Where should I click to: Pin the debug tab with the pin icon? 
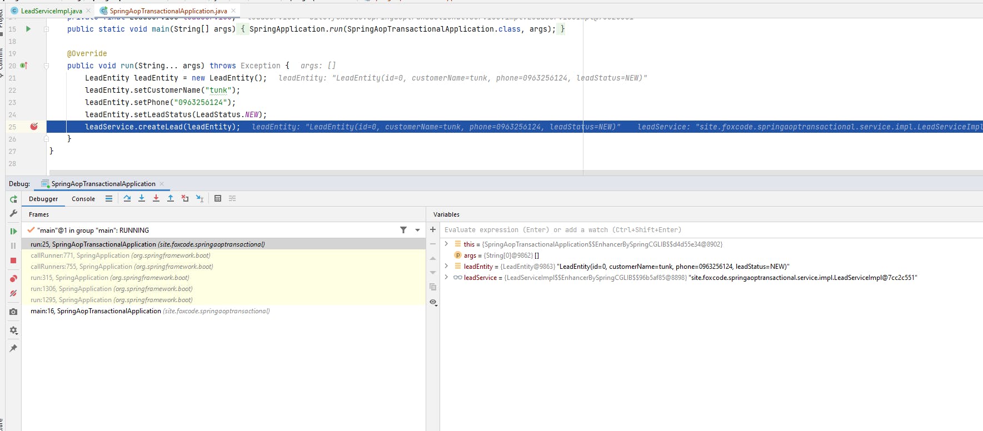pos(13,348)
